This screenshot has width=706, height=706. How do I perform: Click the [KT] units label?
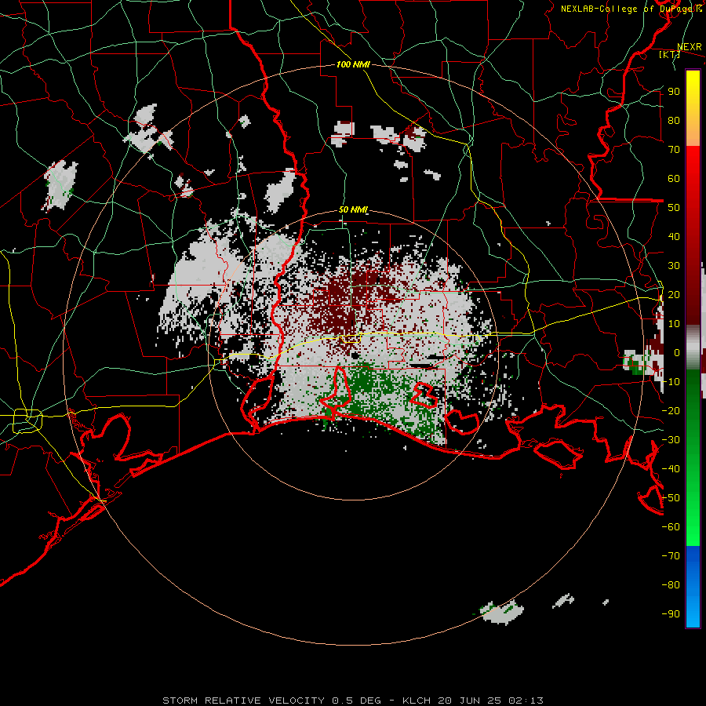pos(669,54)
